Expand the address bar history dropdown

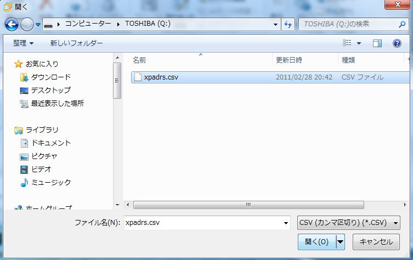(x=275, y=25)
